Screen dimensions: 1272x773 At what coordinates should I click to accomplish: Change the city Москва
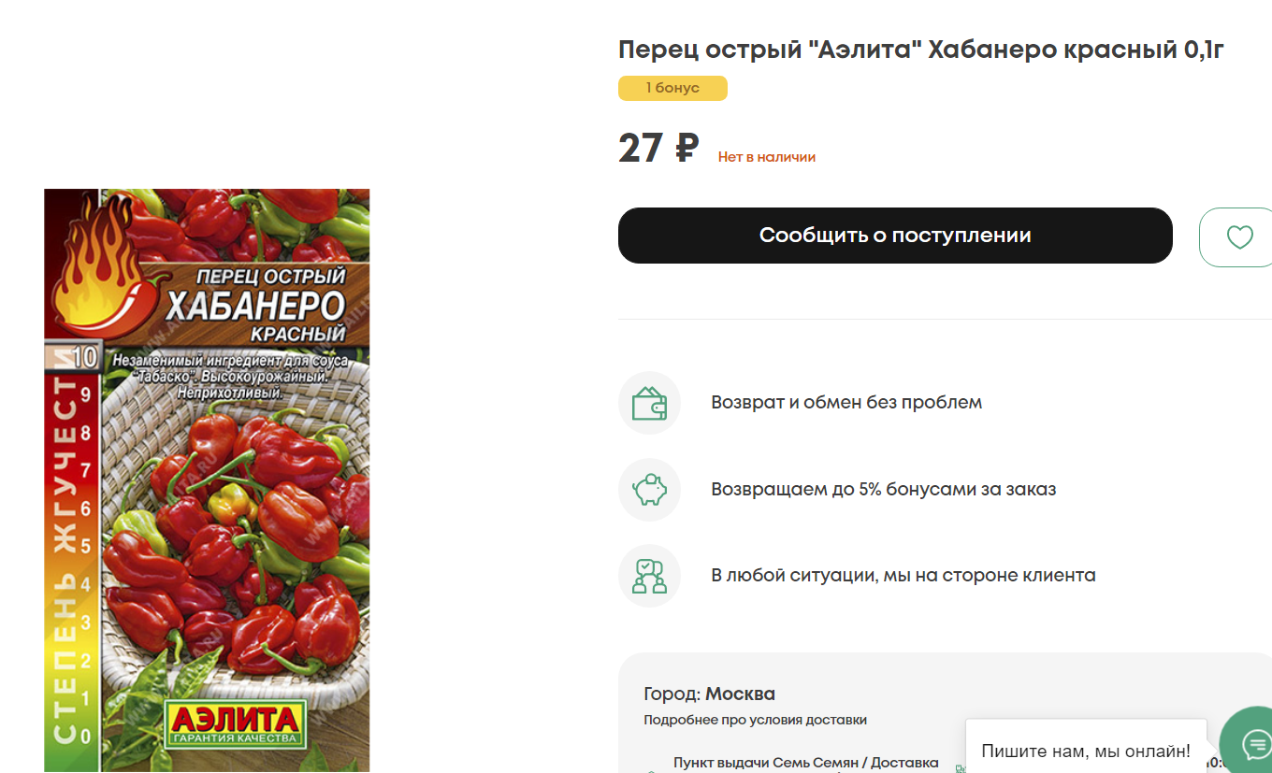(740, 694)
